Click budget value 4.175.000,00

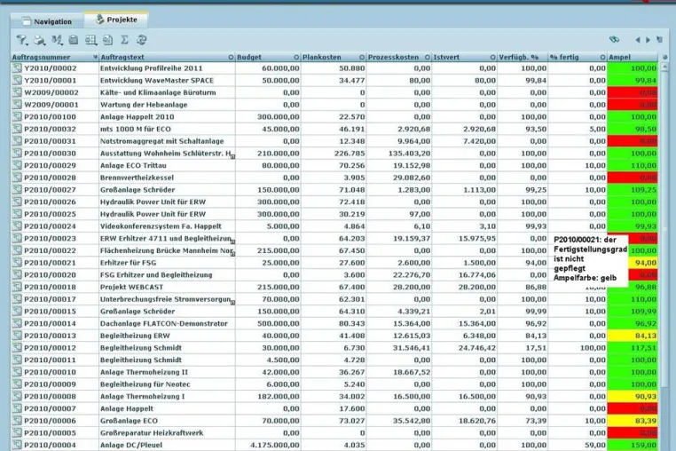click(x=275, y=445)
